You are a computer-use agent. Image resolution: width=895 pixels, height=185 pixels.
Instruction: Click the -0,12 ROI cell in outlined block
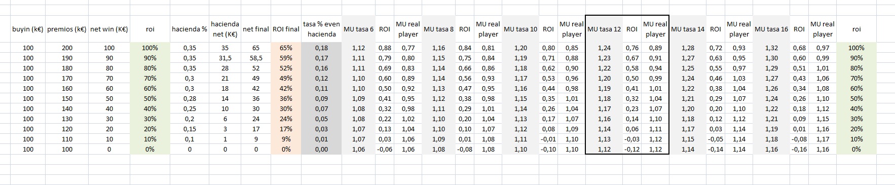(x=631, y=150)
